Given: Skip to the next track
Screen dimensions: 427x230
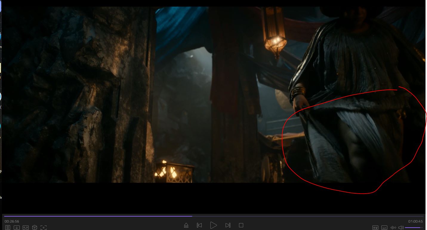Looking at the screenshot, I should tap(228, 225).
